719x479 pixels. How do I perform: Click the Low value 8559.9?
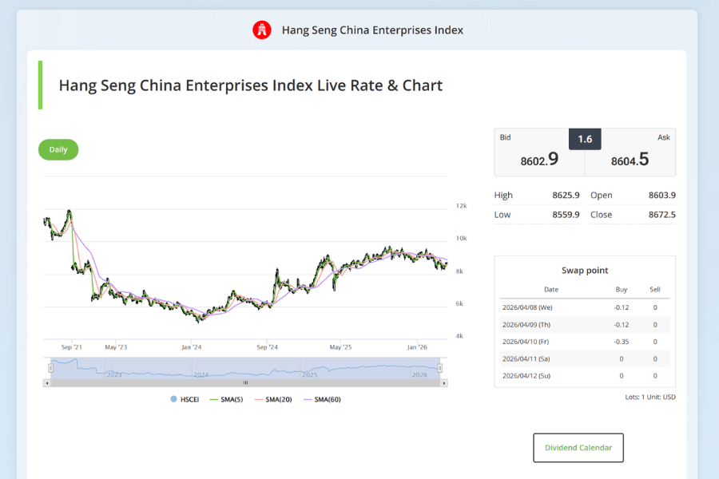pos(567,214)
